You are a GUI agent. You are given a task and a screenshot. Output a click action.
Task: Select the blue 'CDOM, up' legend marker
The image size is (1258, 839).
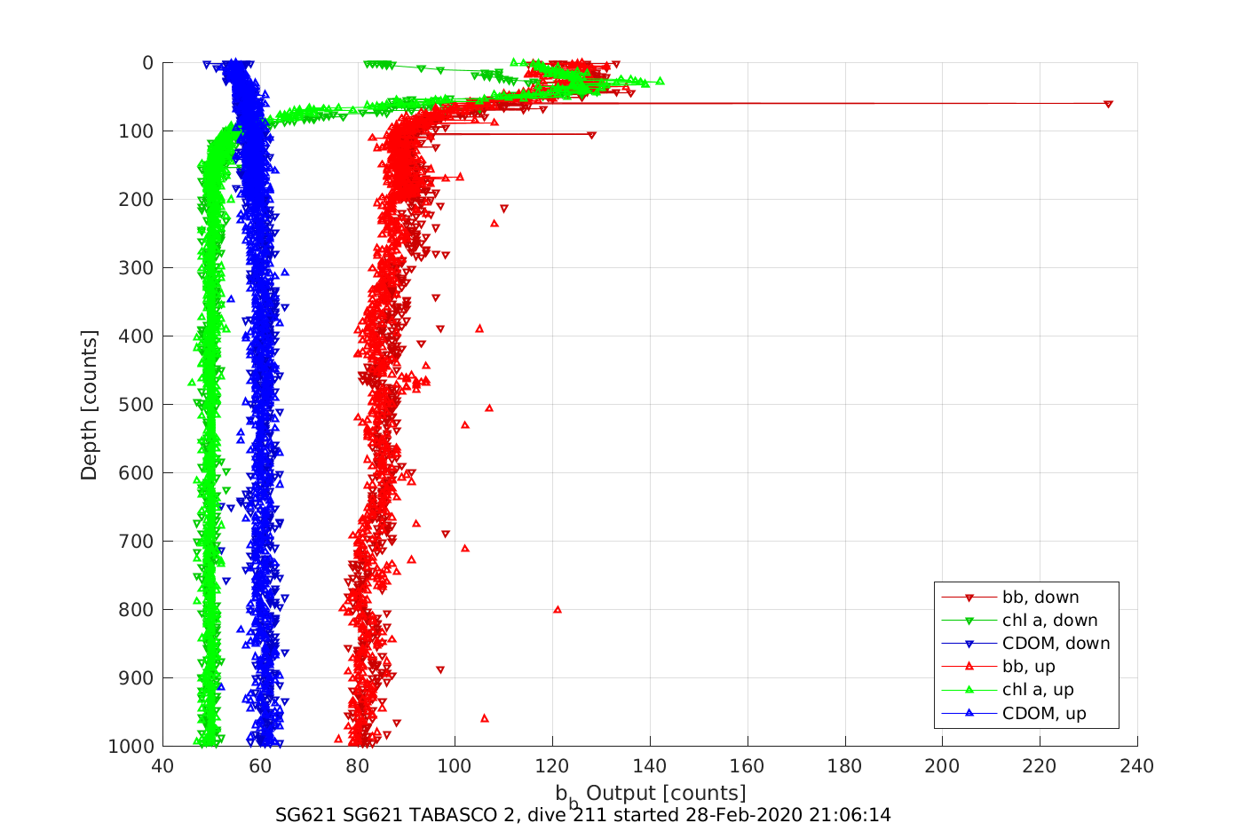point(969,712)
